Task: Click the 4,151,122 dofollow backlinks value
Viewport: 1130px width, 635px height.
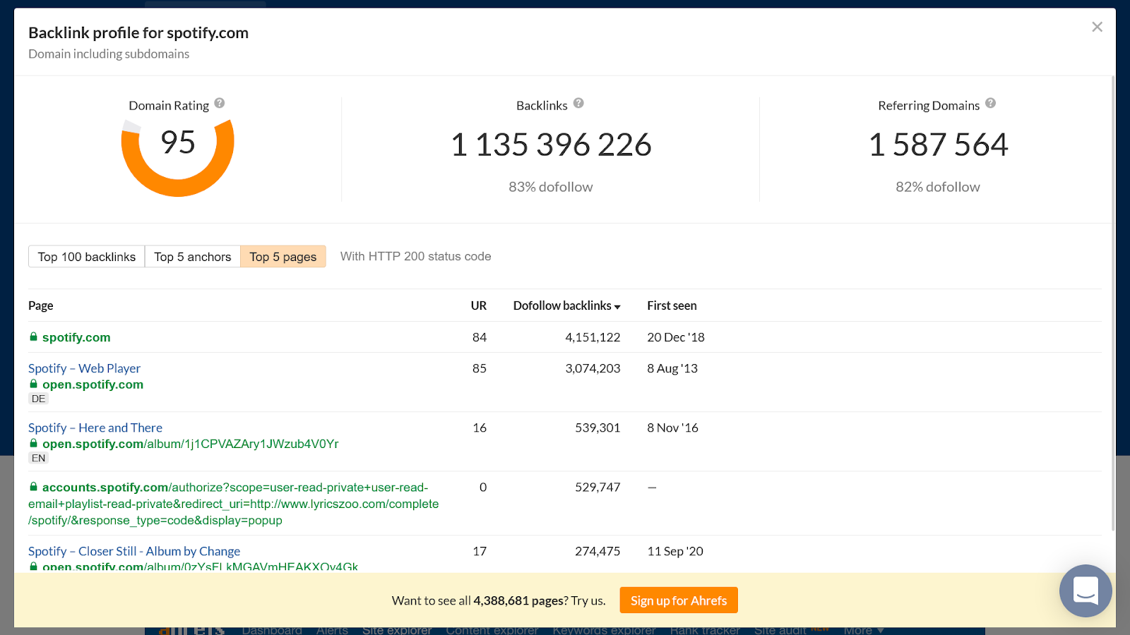Action: tap(593, 337)
